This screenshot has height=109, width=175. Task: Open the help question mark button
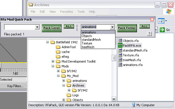[149, 34]
